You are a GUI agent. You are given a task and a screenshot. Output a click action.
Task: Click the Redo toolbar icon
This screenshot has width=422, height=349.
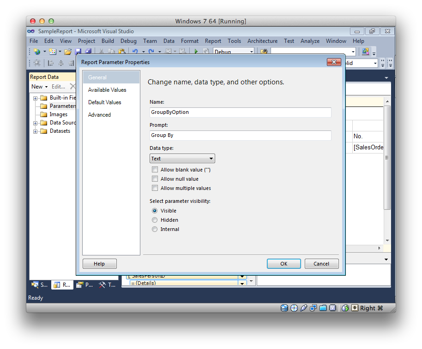151,51
